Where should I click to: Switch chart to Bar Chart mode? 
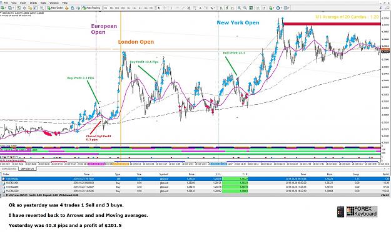221,8
